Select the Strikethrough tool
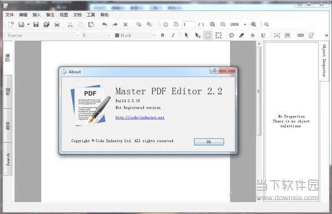 [252, 35]
